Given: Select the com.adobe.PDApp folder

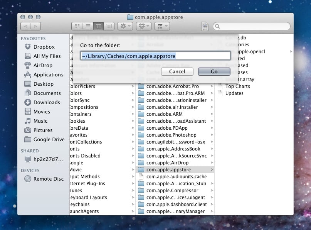Looking at the screenshot, I should pyautogui.click(x=175, y=128).
